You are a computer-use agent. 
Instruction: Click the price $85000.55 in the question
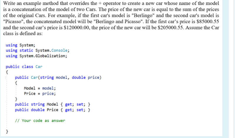pyautogui.click(x=208, y=22)
